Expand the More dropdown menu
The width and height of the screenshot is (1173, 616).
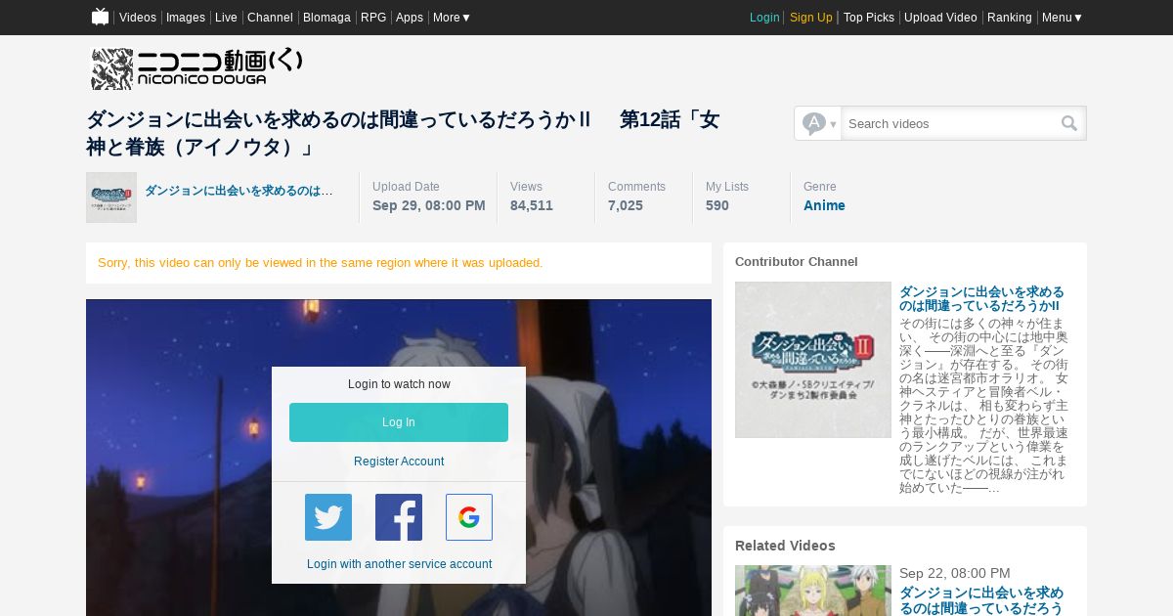(452, 18)
